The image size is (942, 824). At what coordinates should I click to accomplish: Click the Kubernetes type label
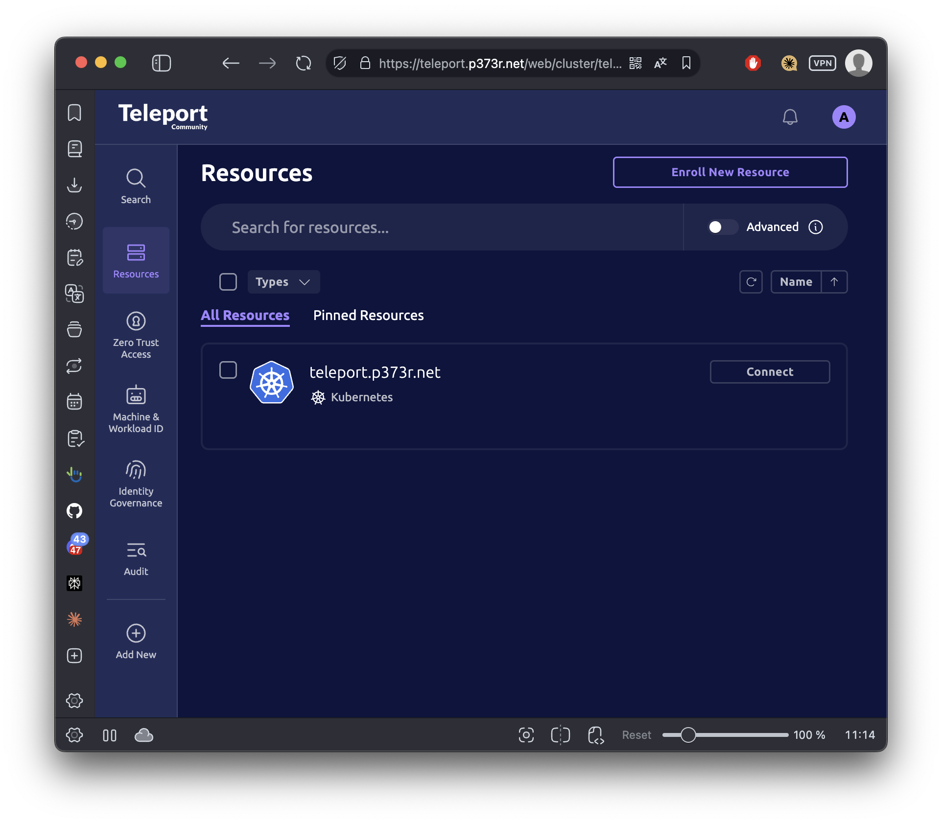(361, 397)
